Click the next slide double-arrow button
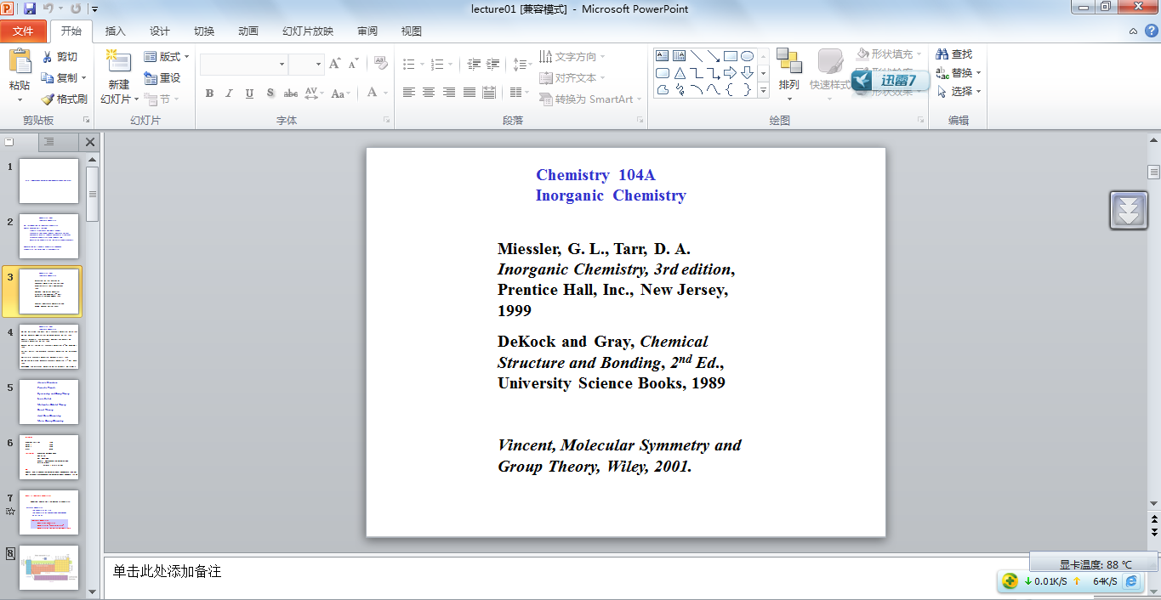The height and width of the screenshot is (600, 1161). [x=1153, y=532]
